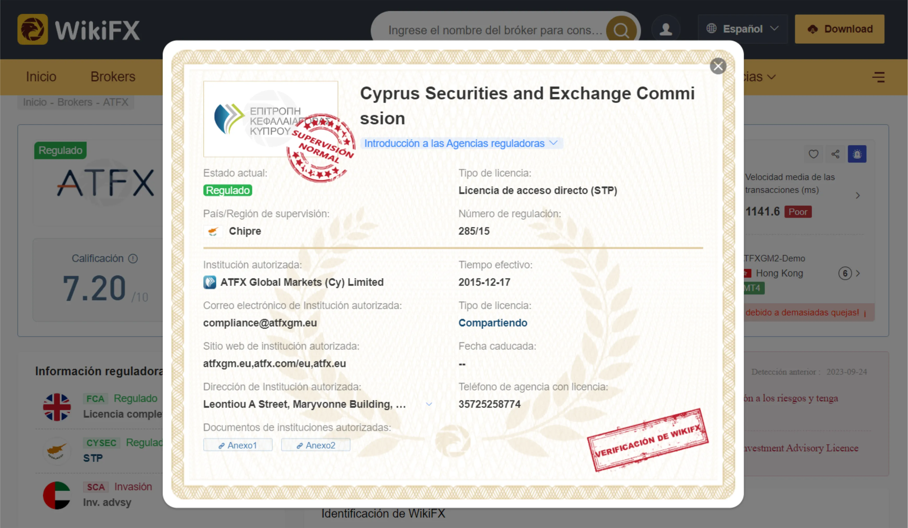Click the UK flag beside FCA

coord(57,407)
